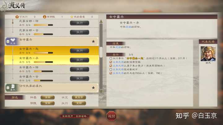Select the 女中豪杰～起 list entry
Image resolution: width=223 pixels, height=125 pixels.
52,51
